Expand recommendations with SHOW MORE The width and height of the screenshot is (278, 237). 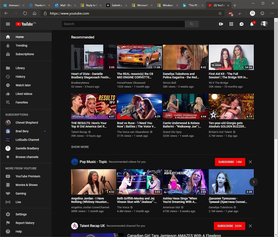pos(80,147)
